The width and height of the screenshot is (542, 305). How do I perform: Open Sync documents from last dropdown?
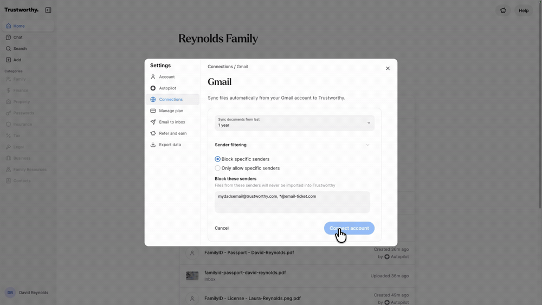coord(294,122)
